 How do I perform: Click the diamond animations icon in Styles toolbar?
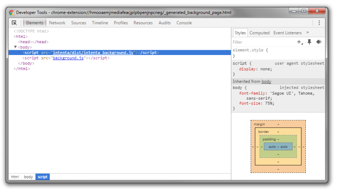[319, 42]
